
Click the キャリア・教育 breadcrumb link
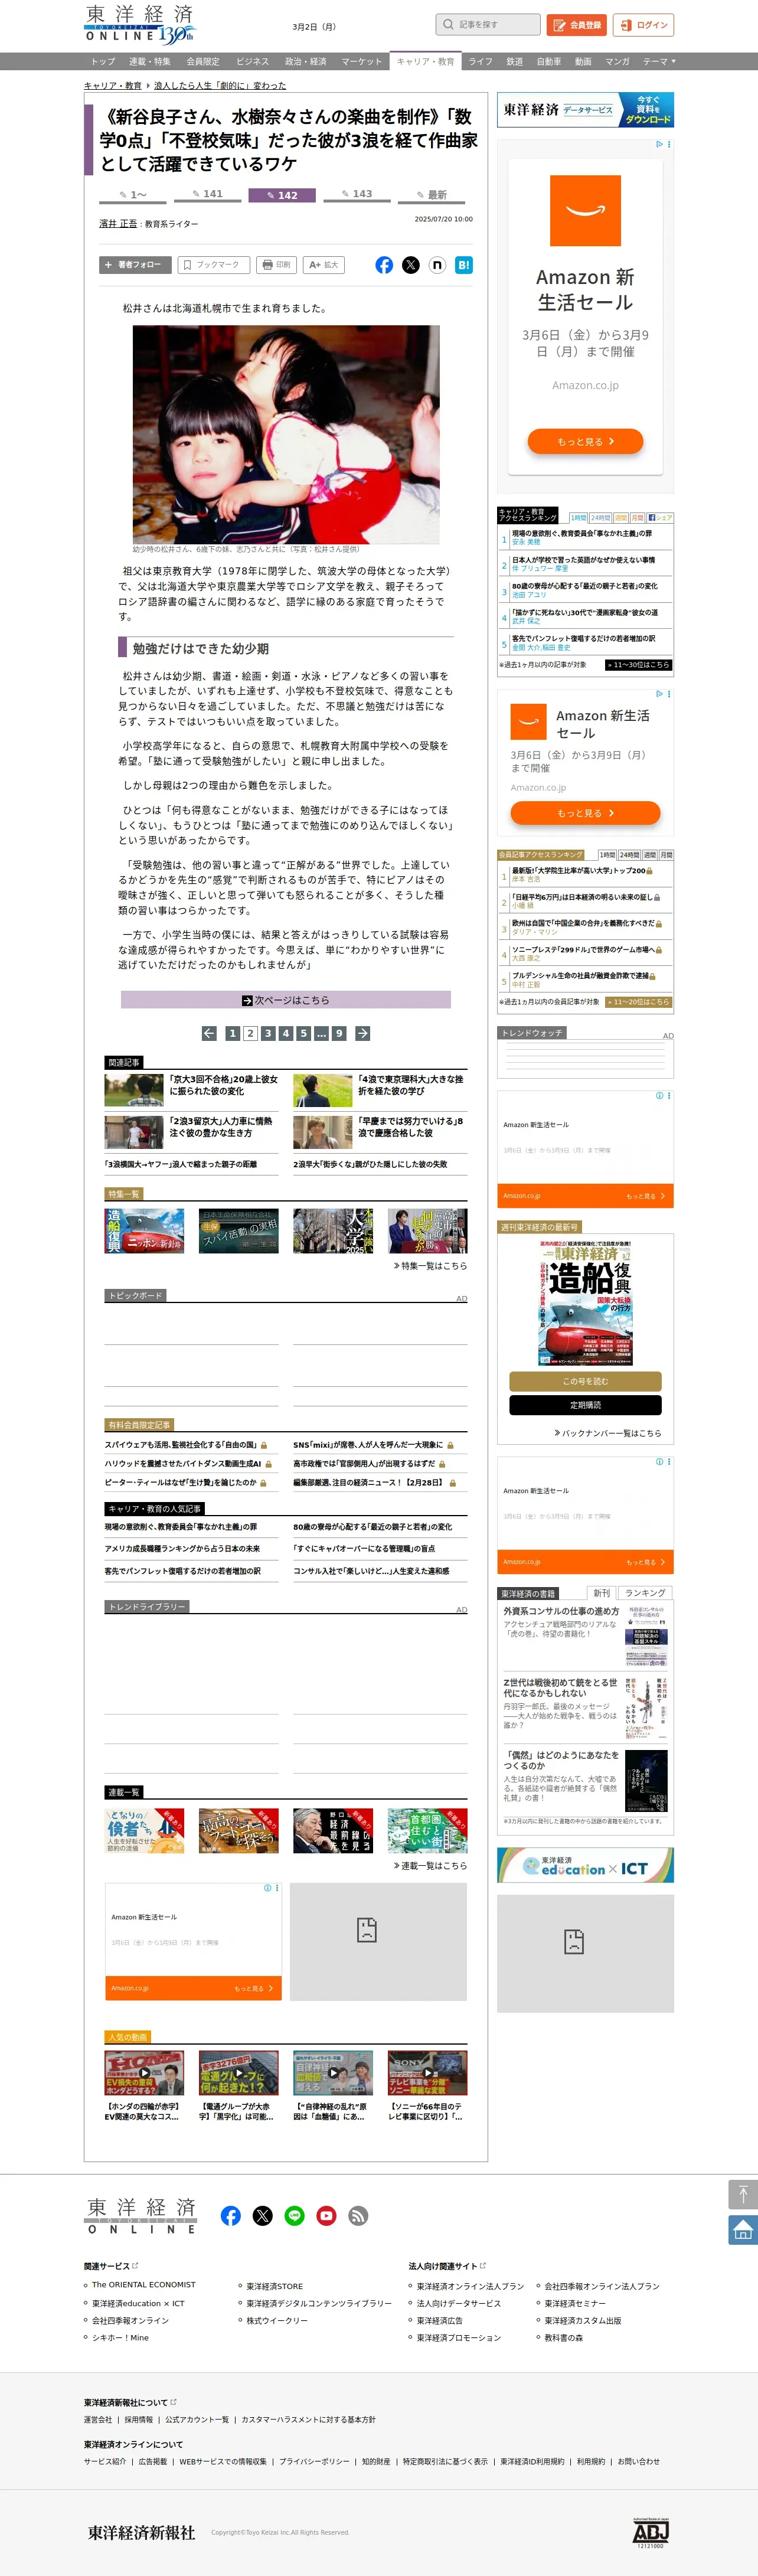click(x=113, y=86)
